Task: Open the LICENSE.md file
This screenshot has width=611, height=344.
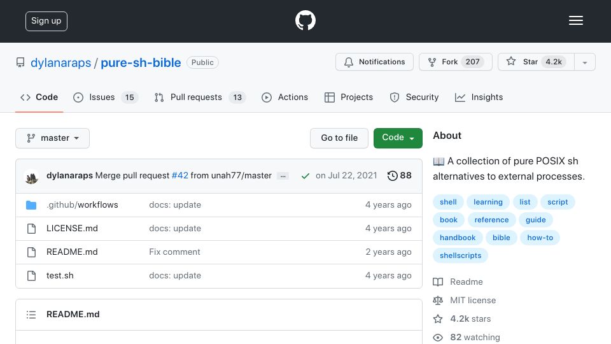Action: 72,228
